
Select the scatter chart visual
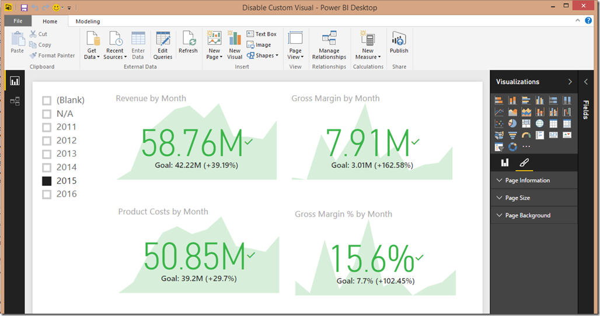coord(498,123)
